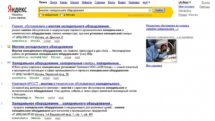The width and height of the screenshot is (215, 121).
Task: Open the Настройка settings link
Action: point(185,10)
